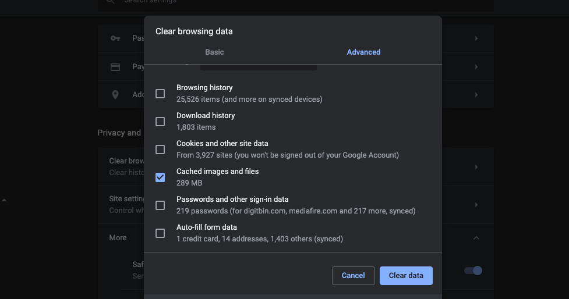The height and width of the screenshot is (299, 569).
Task: Enable the Browsing history checkbox
Action: [x=160, y=94]
